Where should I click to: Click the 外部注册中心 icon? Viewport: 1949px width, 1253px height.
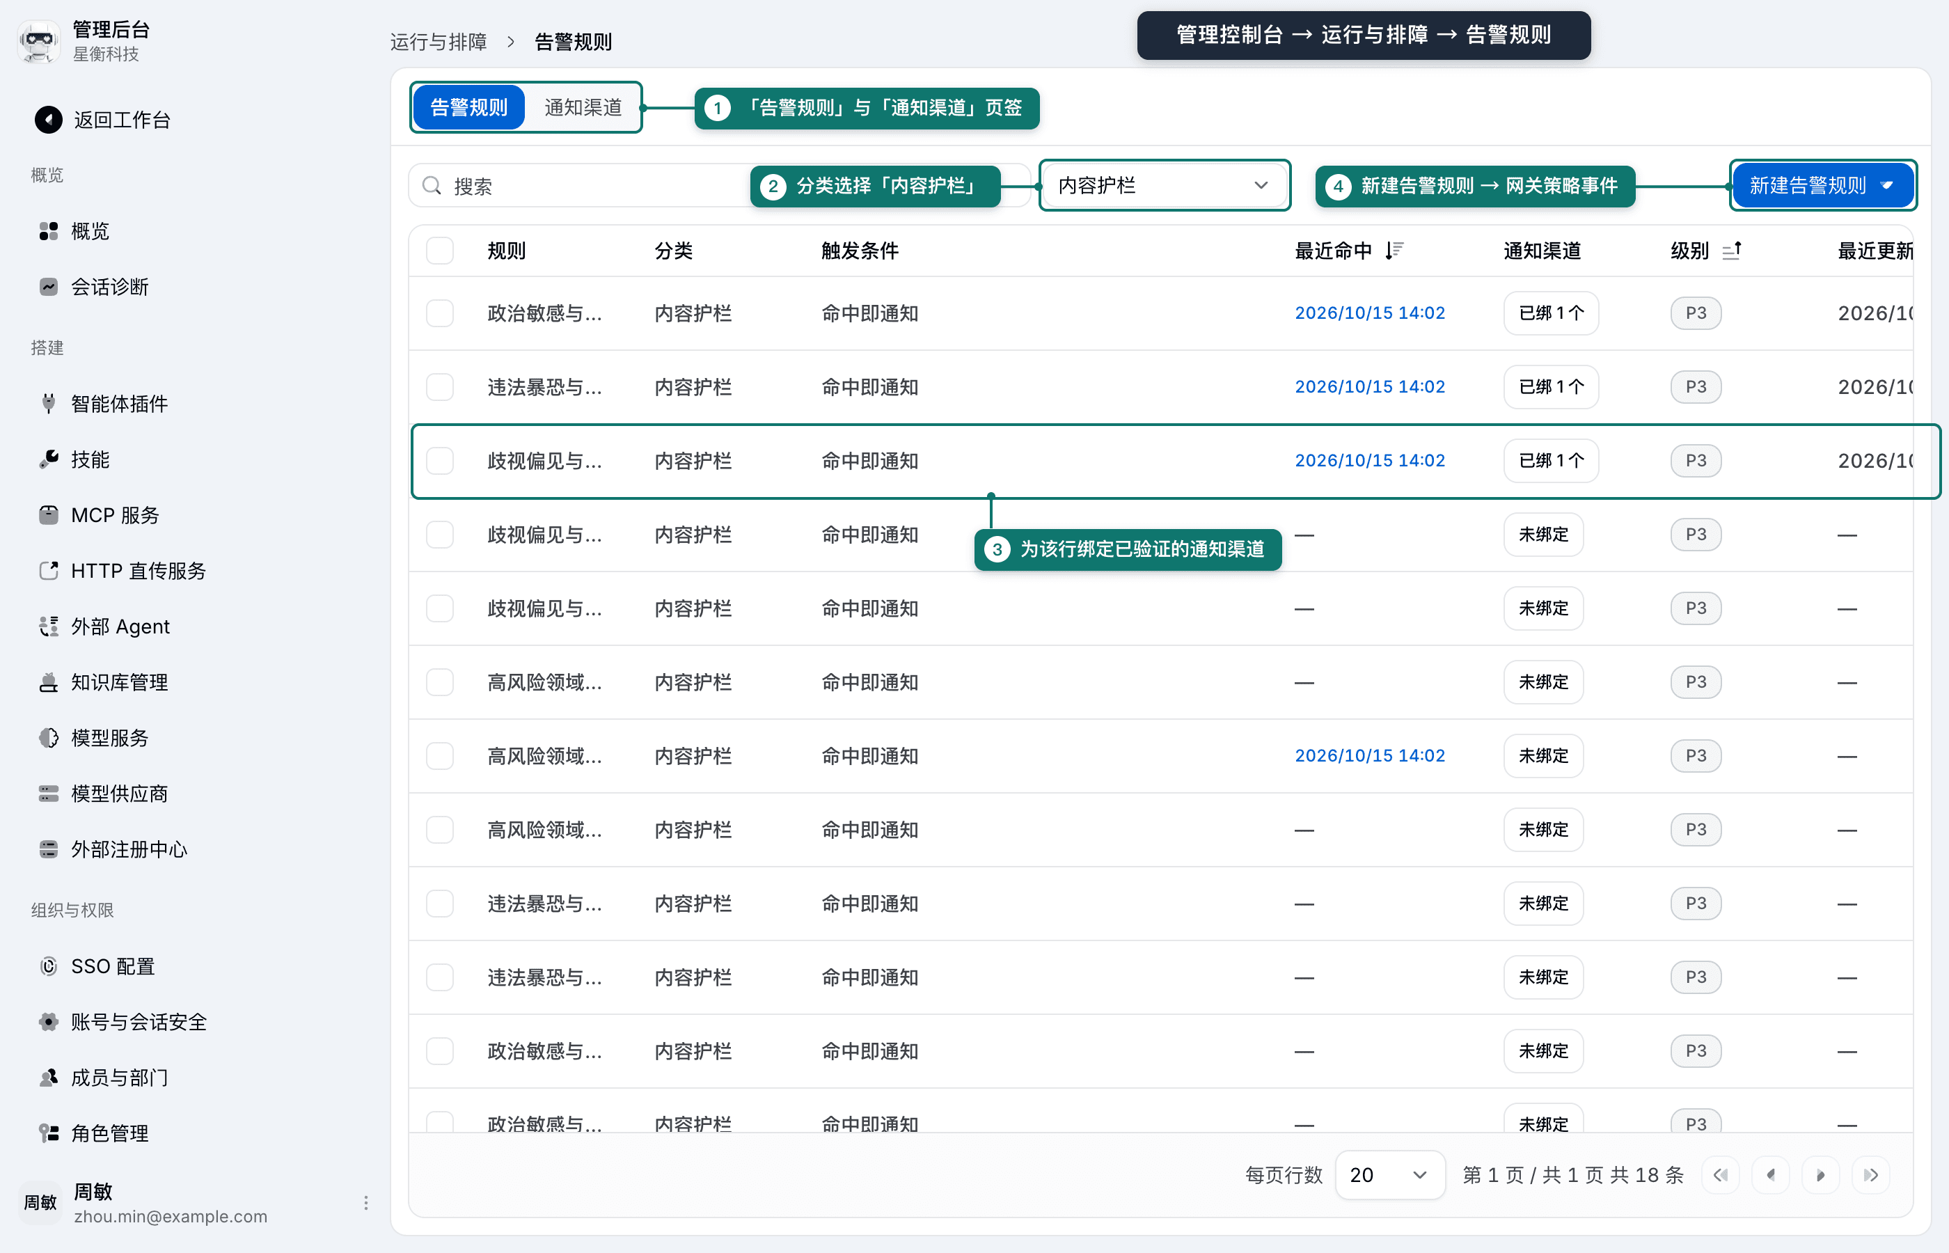[x=49, y=849]
